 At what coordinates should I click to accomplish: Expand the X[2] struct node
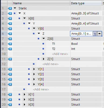tap(25, 99)
